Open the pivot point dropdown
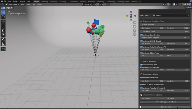This screenshot has height=109, width=192. [x=94, y=4]
